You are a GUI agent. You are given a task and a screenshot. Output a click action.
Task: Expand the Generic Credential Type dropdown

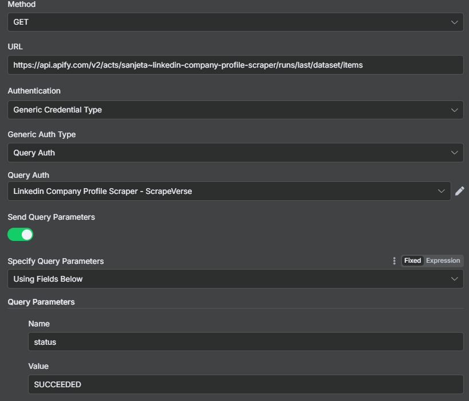235,110
